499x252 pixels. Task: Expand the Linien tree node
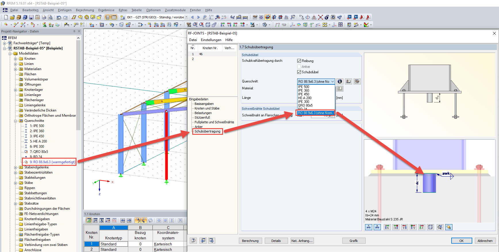pos(16,64)
